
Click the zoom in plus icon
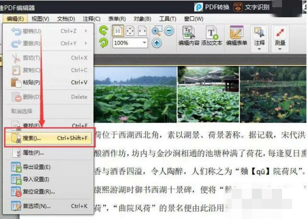(157, 43)
